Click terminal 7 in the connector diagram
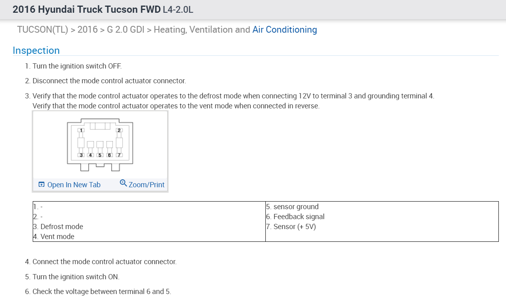 (119, 155)
